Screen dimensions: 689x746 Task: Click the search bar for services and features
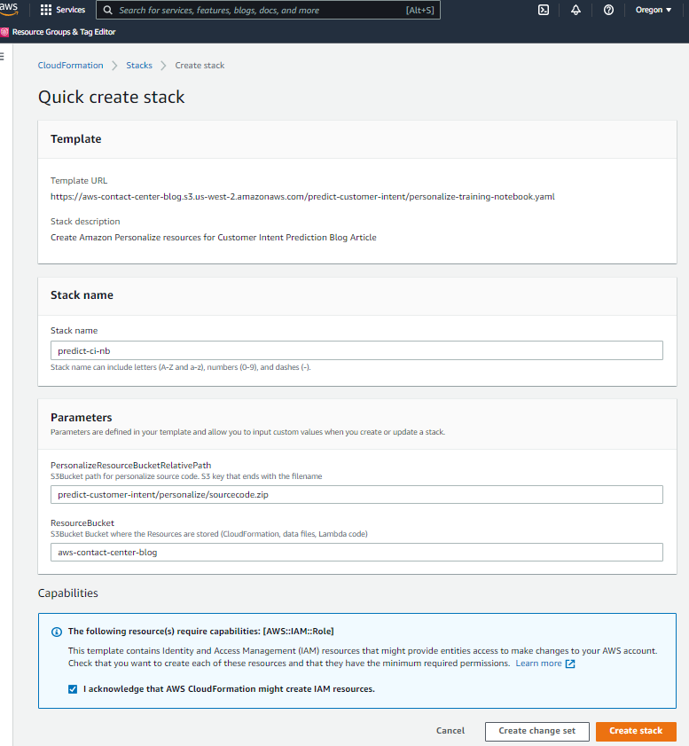coord(266,10)
